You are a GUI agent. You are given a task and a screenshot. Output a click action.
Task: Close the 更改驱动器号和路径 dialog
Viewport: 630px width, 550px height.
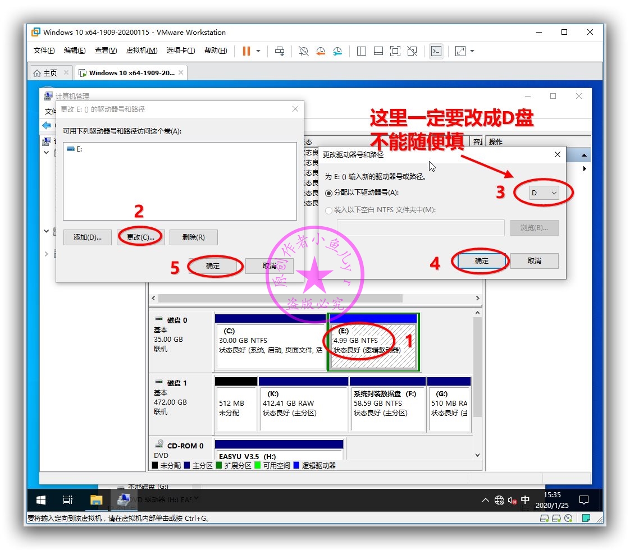click(x=557, y=154)
